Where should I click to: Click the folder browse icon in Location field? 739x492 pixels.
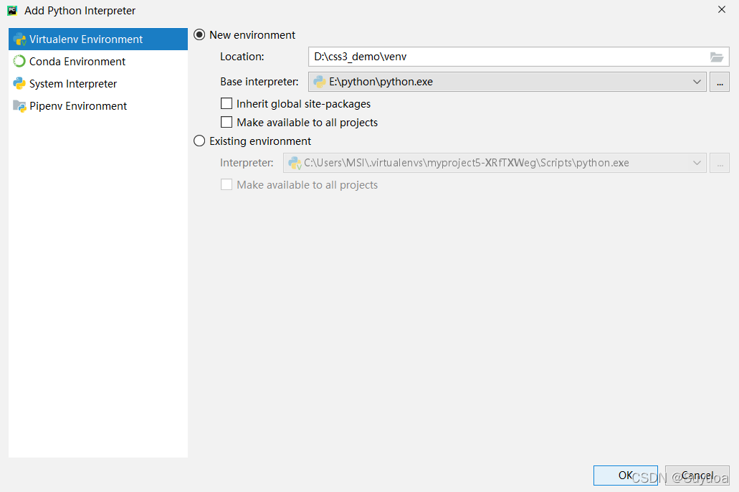tap(717, 57)
